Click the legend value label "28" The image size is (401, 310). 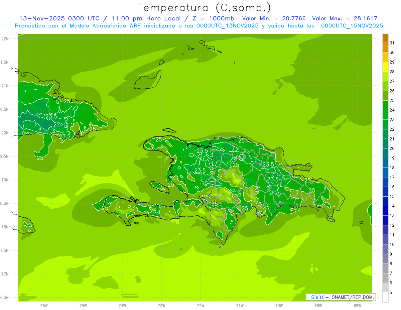(x=392, y=72)
